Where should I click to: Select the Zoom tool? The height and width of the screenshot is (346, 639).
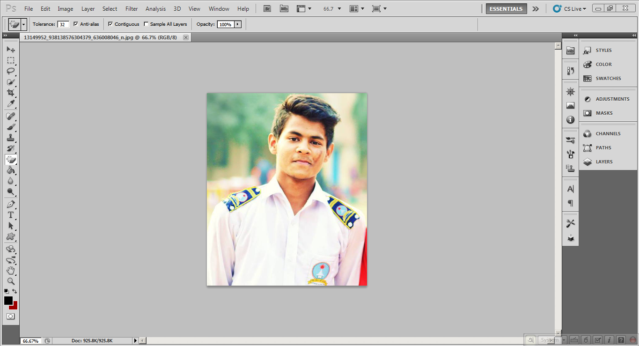[x=11, y=281]
